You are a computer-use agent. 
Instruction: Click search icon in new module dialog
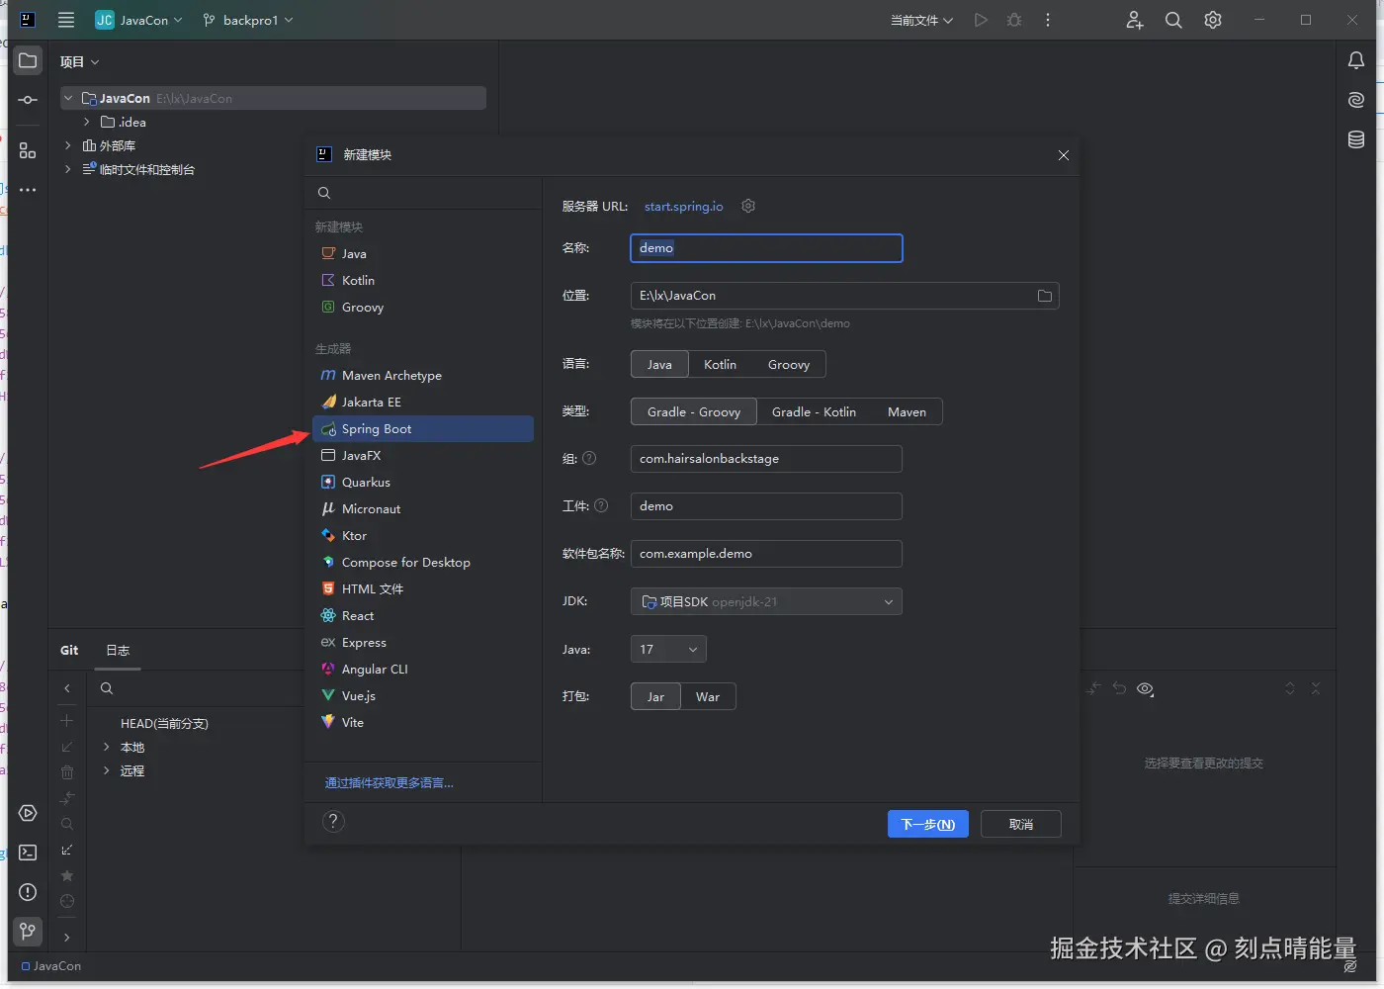pos(324,193)
